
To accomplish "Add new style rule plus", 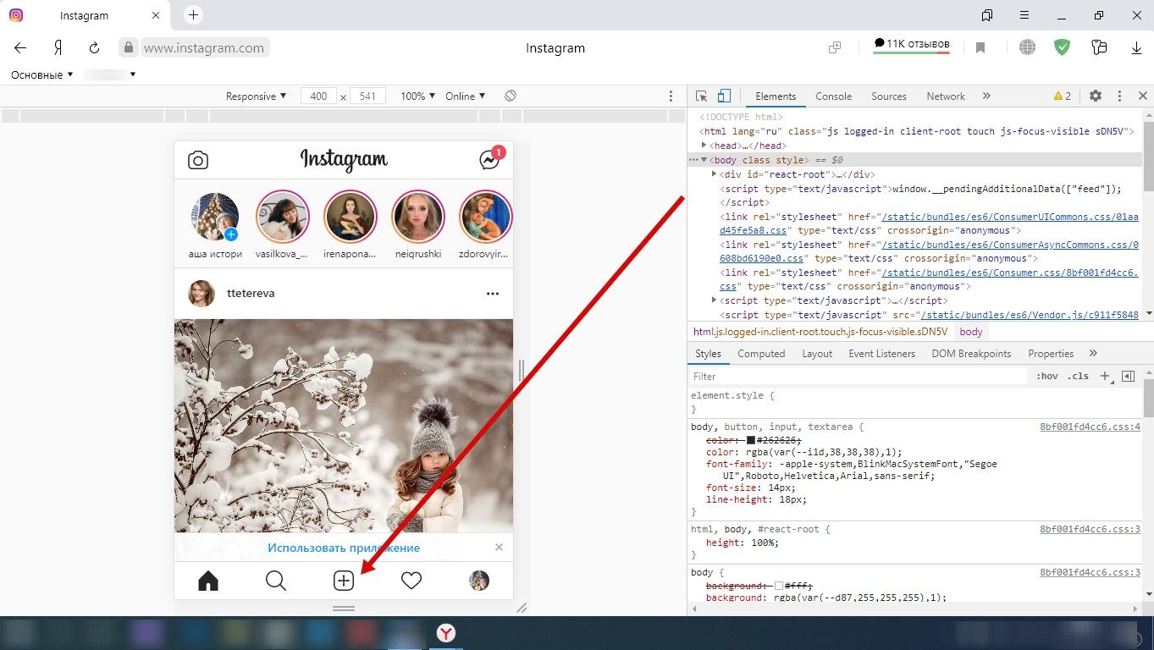I will point(1105,376).
